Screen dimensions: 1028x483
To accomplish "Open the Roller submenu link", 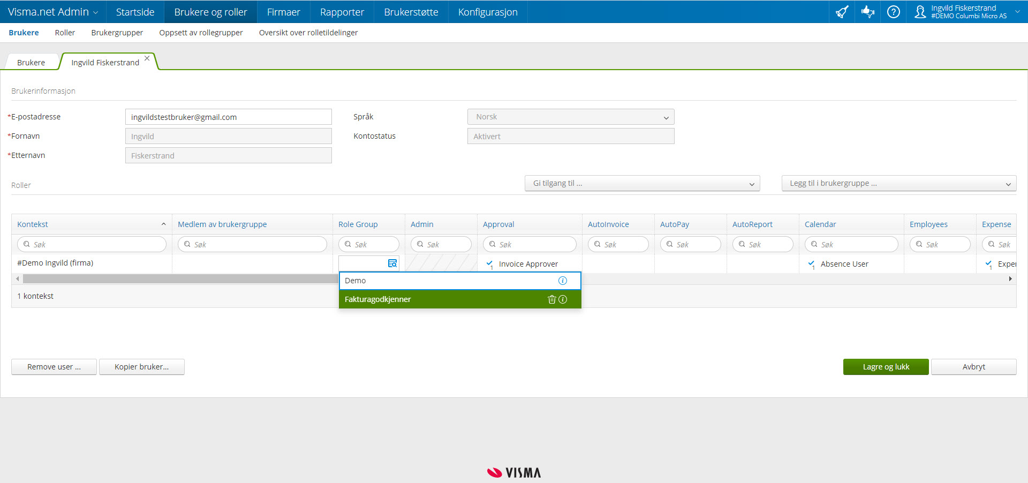I will coord(65,33).
